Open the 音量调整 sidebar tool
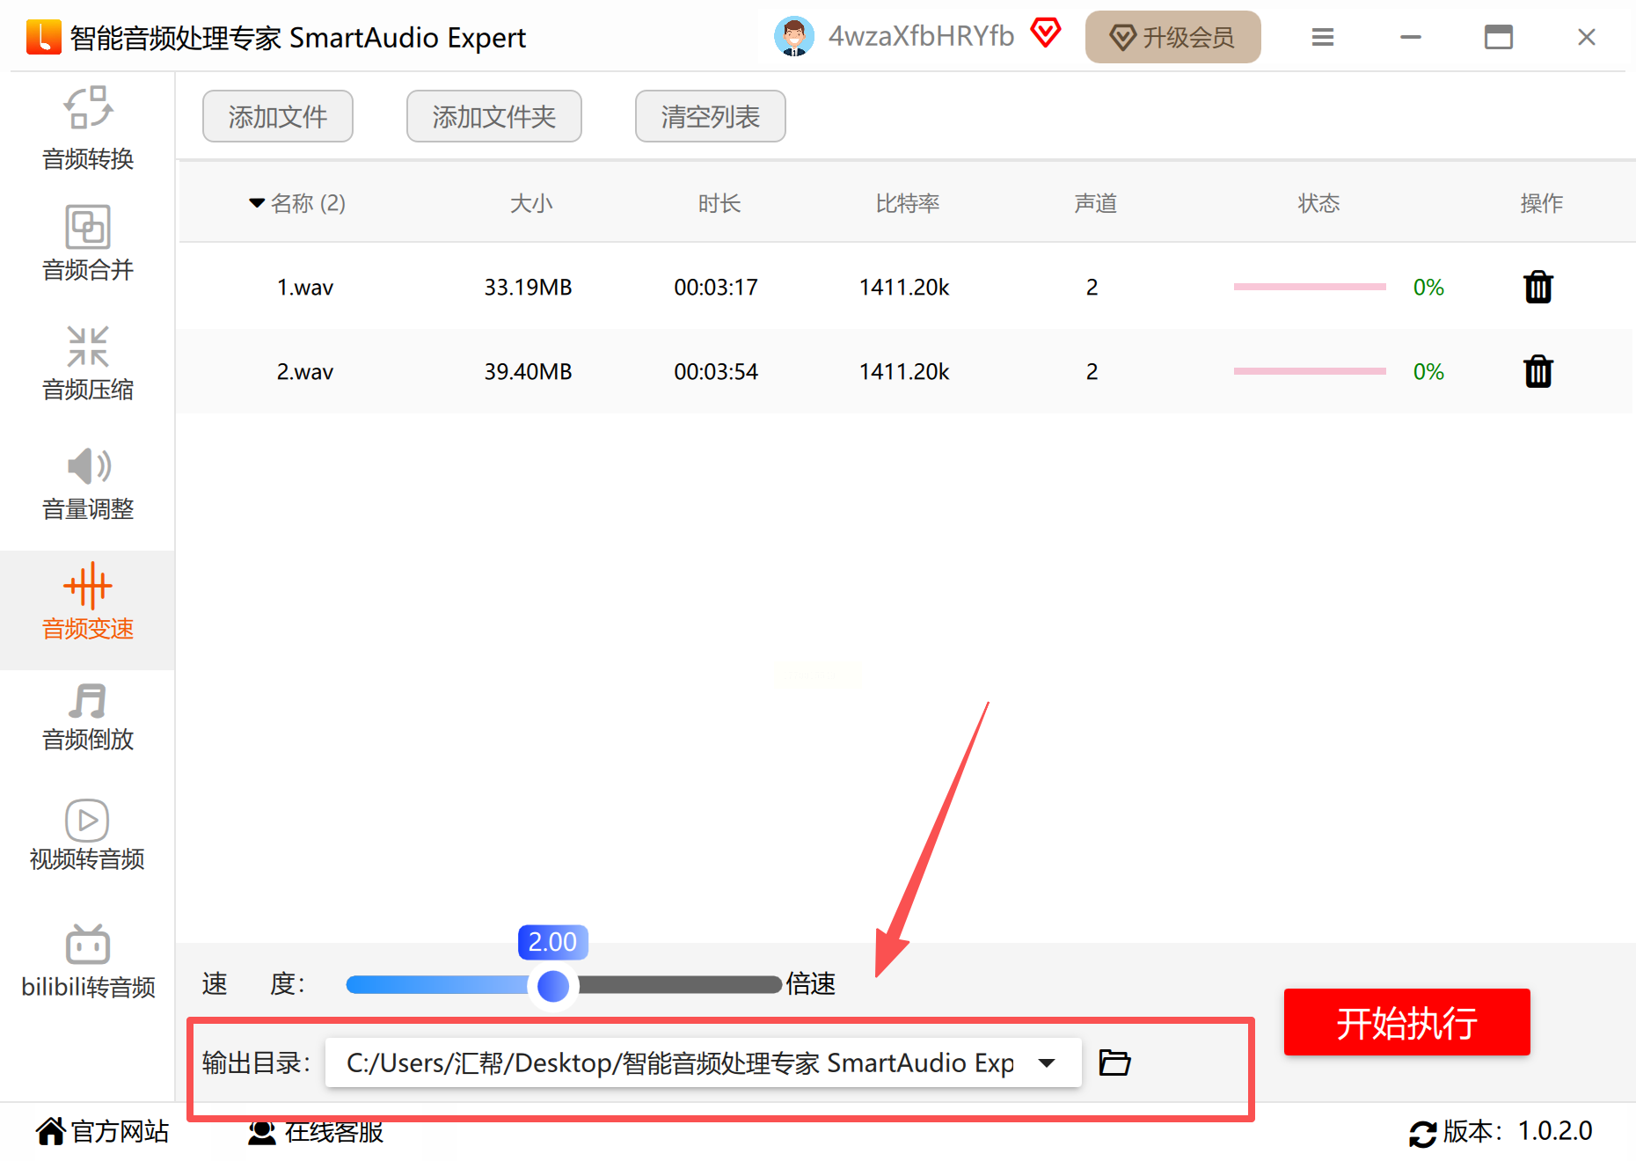 point(88,482)
